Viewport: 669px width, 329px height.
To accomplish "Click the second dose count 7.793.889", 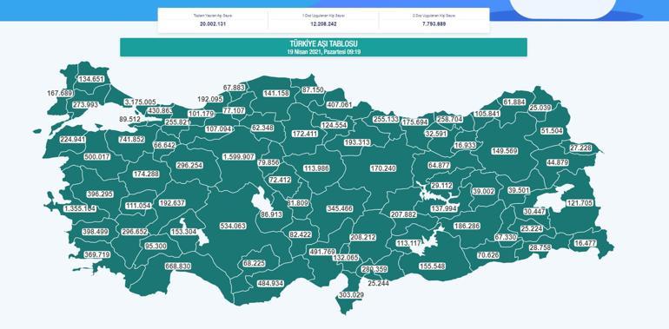I will coord(434,24).
